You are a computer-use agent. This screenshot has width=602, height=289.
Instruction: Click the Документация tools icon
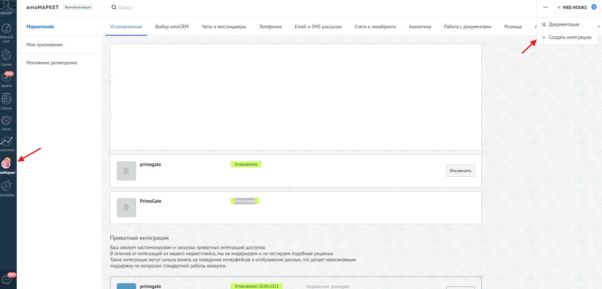pos(544,25)
